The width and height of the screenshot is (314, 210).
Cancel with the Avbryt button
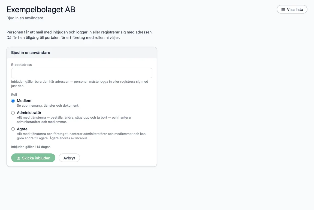tap(69, 158)
